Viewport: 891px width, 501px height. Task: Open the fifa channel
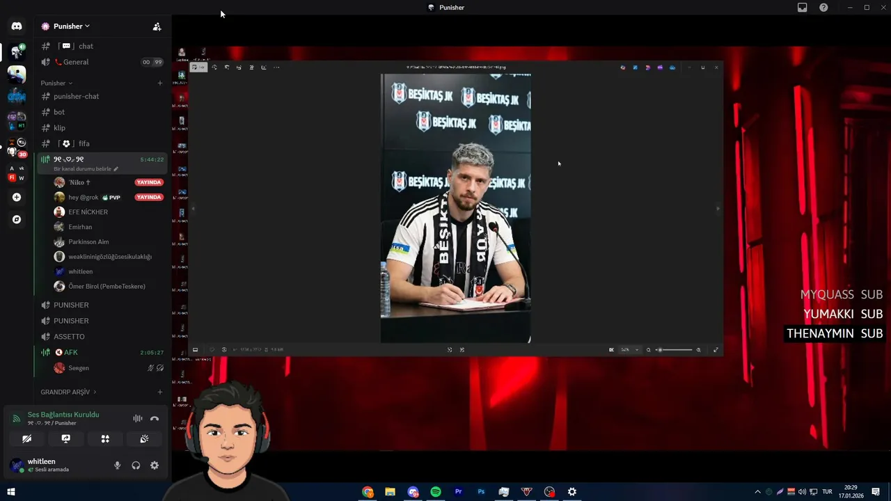pos(102,143)
